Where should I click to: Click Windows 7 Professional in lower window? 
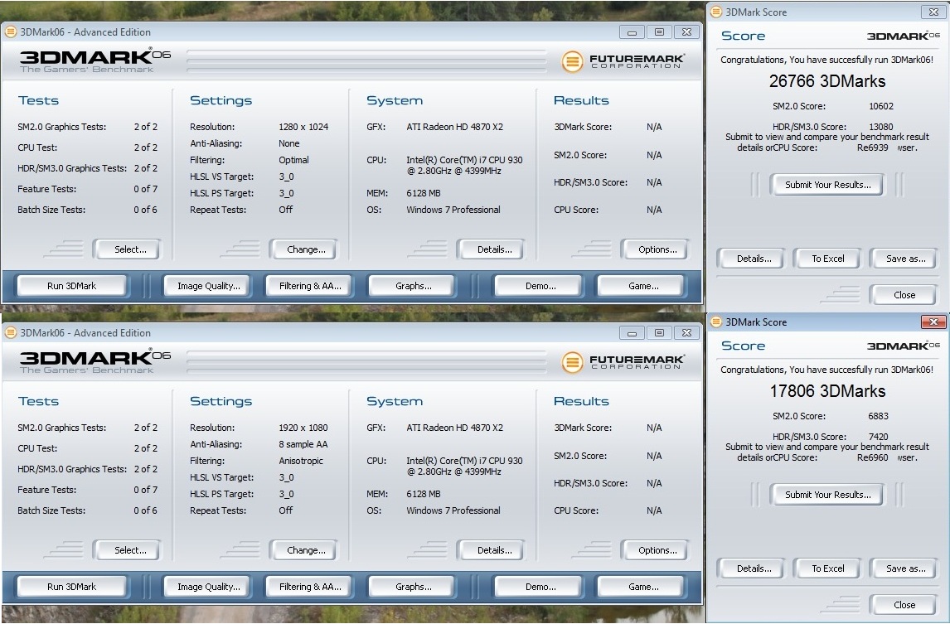pos(453,510)
